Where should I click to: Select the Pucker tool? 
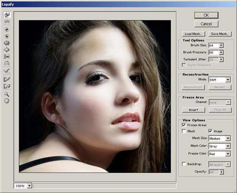7,43
